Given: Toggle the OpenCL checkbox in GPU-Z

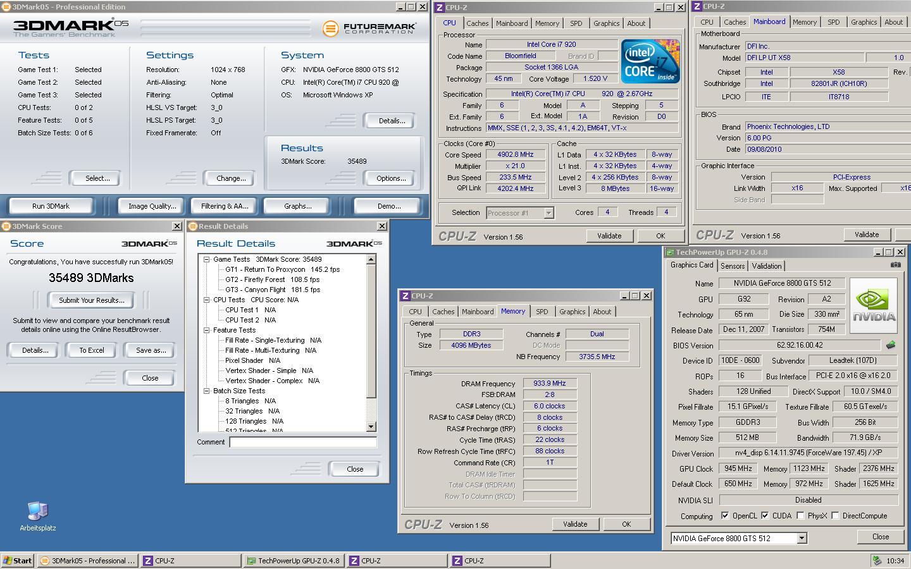Looking at the screenshot, I should click(725, 516).
